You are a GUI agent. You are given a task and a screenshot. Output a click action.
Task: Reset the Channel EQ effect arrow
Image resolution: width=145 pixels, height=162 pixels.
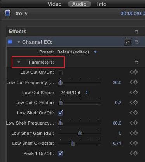click(x=136, y=42)
